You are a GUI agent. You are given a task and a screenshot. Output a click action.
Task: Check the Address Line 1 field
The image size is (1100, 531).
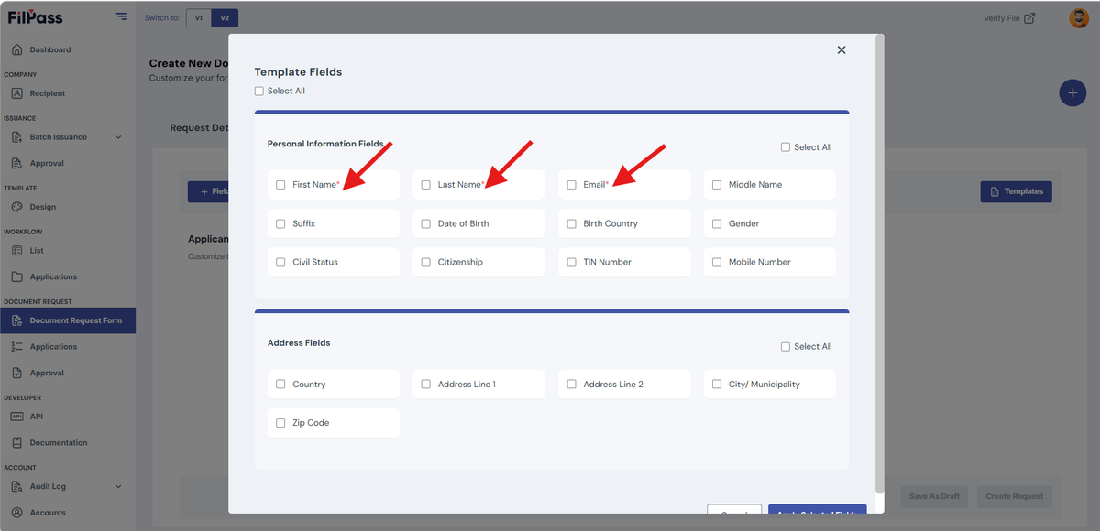click(426, 385)
